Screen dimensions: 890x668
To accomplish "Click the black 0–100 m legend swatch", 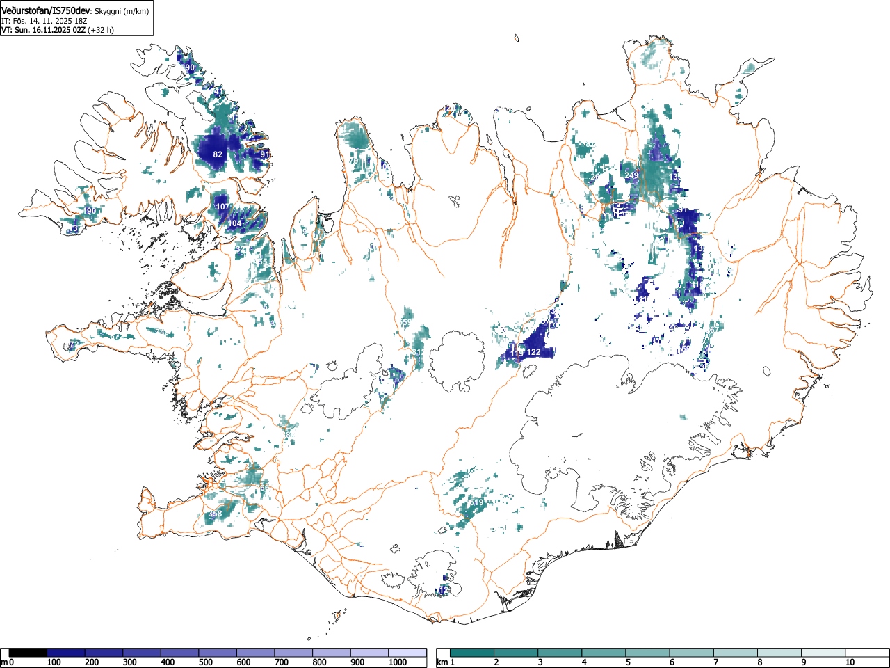I will point(29,653).
